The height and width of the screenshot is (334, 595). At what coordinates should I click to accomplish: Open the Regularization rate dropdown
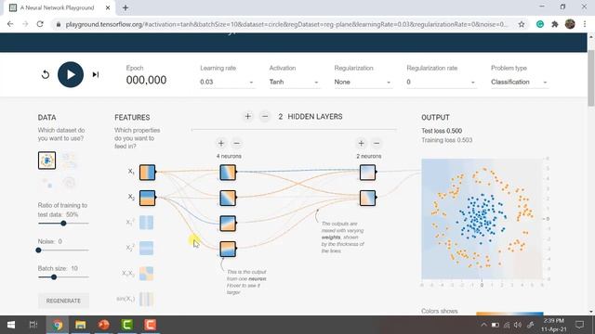point(441,82)
